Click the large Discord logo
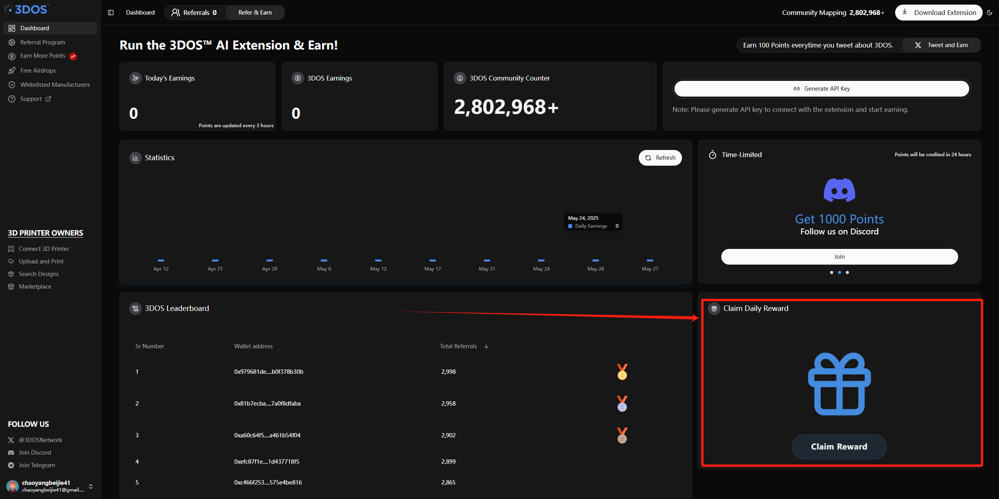Image resolution: width=999 pixels, height=499 pixels. [x=839, y=190]
